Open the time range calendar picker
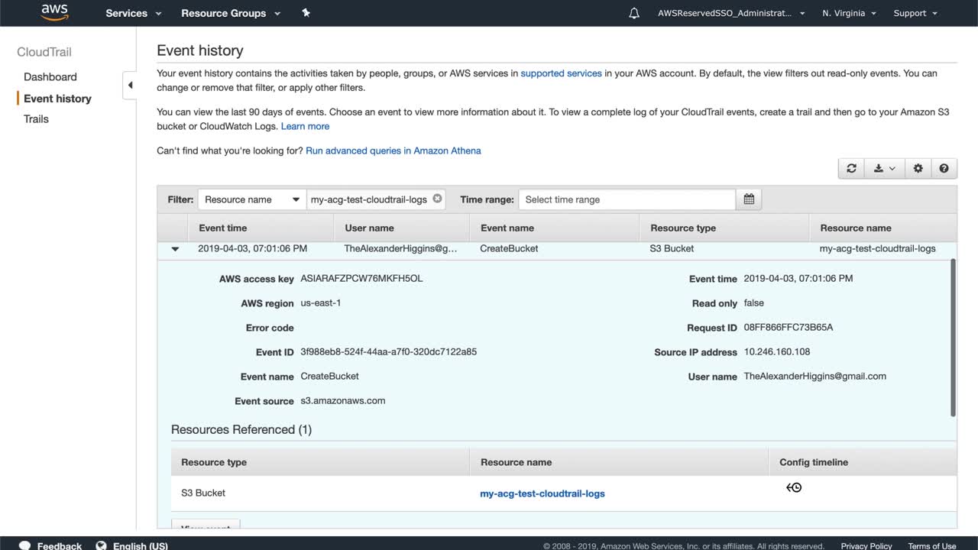Screen dimensions: 978x550 pyautogui.click(x=749, y=199)
